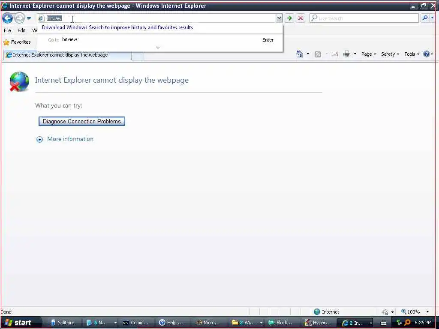The height and width of the screenshot is (329, 439).
Task: Click the orange magnifier tray icon
Action: click(407, 323)
